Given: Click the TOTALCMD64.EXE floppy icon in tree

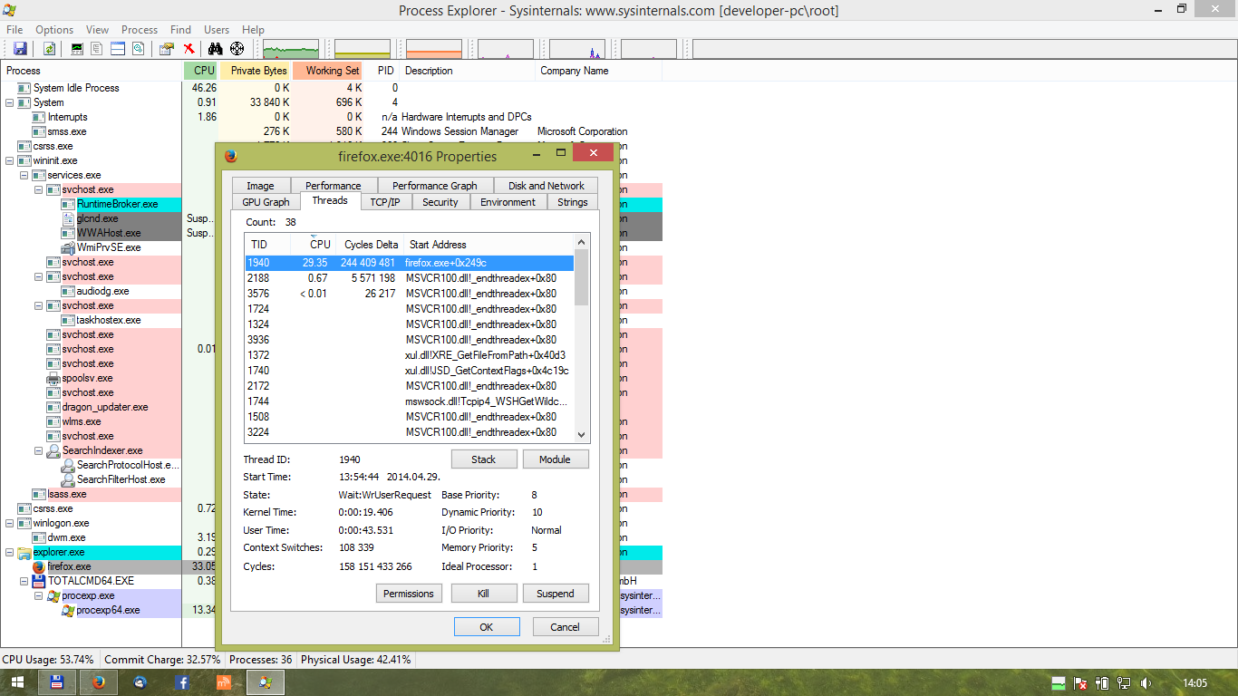Looking at the screenshot, I should pos(39,581).
